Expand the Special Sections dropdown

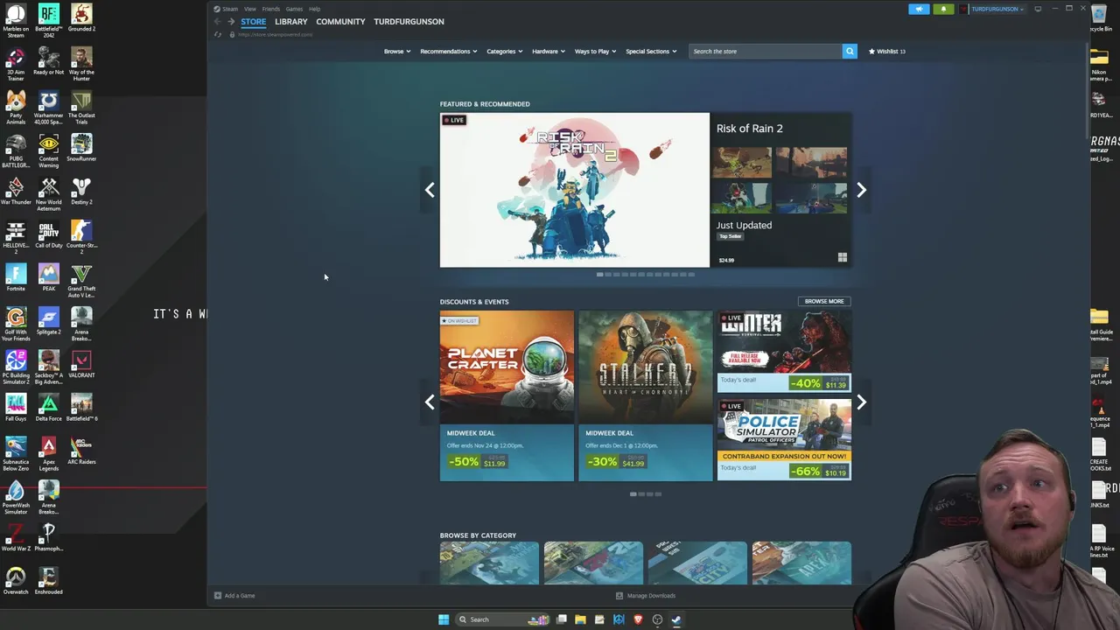651,51
